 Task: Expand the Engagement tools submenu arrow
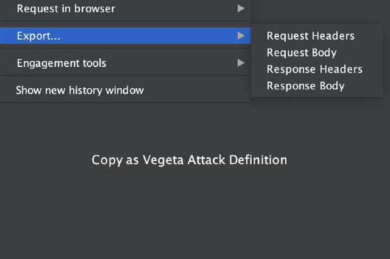pyautogui.click(x=241, y=63)
